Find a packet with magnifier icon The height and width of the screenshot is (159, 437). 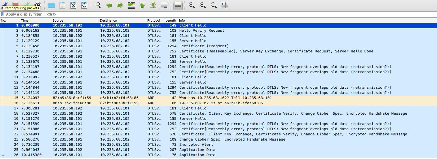98,5
